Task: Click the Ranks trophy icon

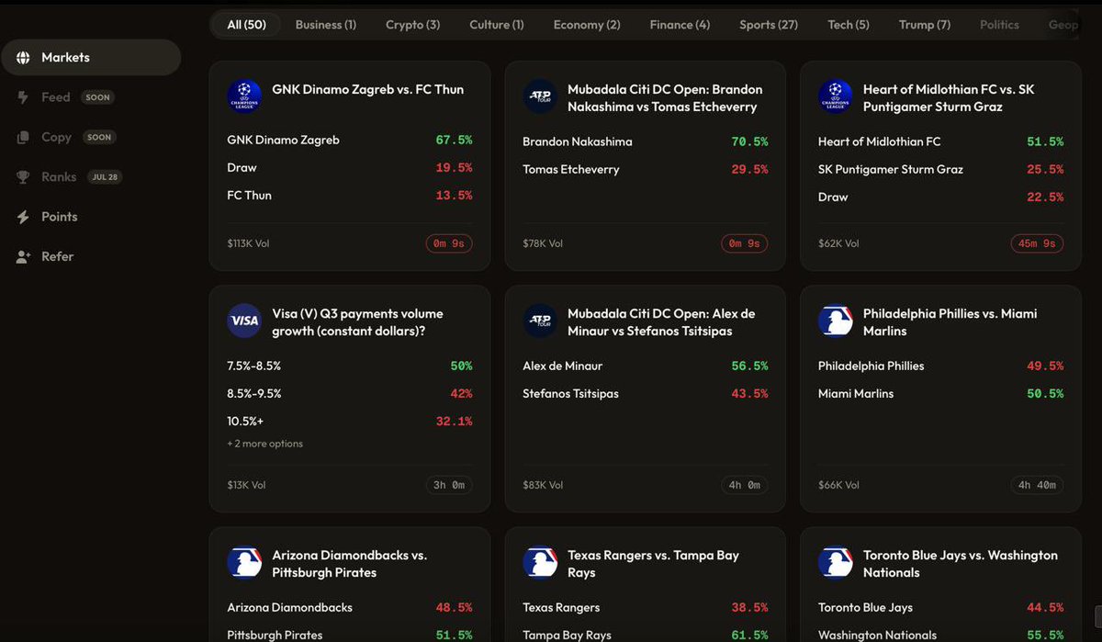Action: point(23,177)
